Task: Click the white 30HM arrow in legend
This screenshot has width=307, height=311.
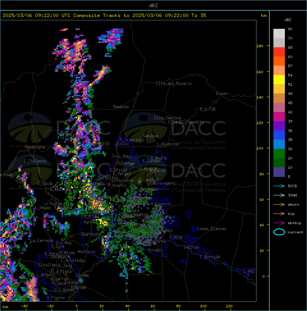Action: click(x=279, y=195)
